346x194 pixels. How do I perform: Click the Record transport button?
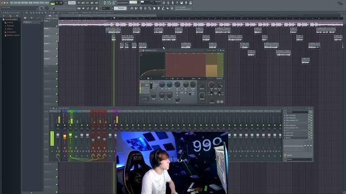[65, 3]
